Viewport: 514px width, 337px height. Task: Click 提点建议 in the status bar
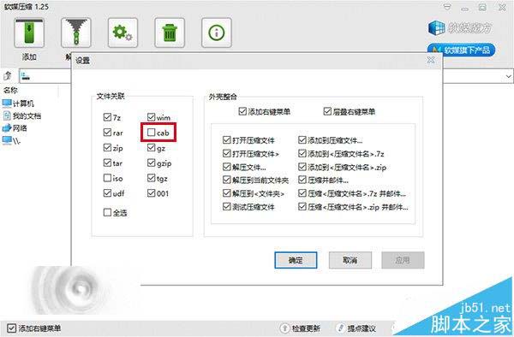pyautogui.click(x=356, y=328)
